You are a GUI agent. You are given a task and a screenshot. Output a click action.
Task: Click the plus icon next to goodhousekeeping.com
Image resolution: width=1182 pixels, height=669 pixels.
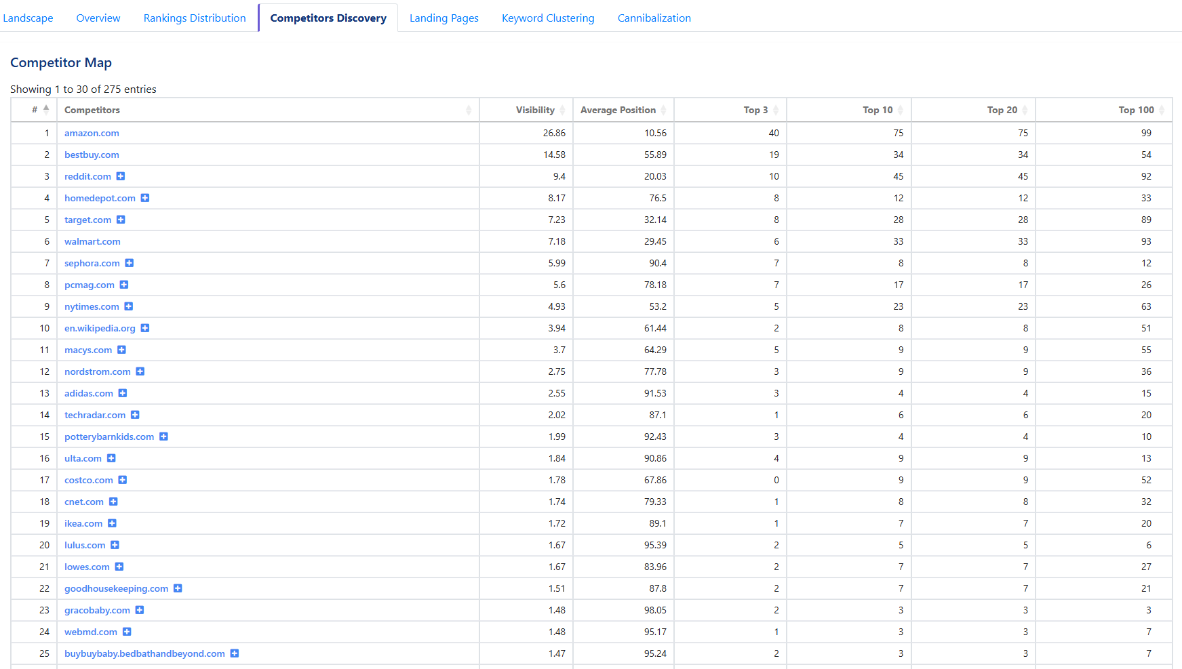pos(178,588)
